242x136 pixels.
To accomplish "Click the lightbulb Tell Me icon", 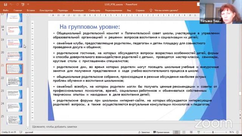I will 151,10.
